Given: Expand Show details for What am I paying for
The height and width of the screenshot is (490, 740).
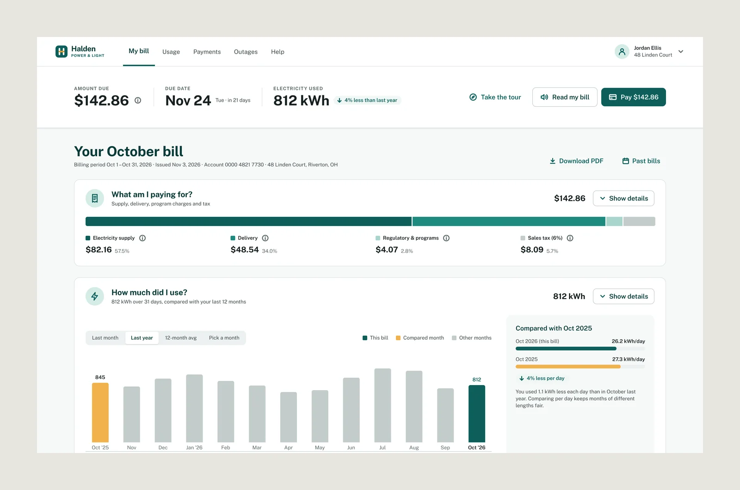Looking at the screenshot, I should 623,198.
